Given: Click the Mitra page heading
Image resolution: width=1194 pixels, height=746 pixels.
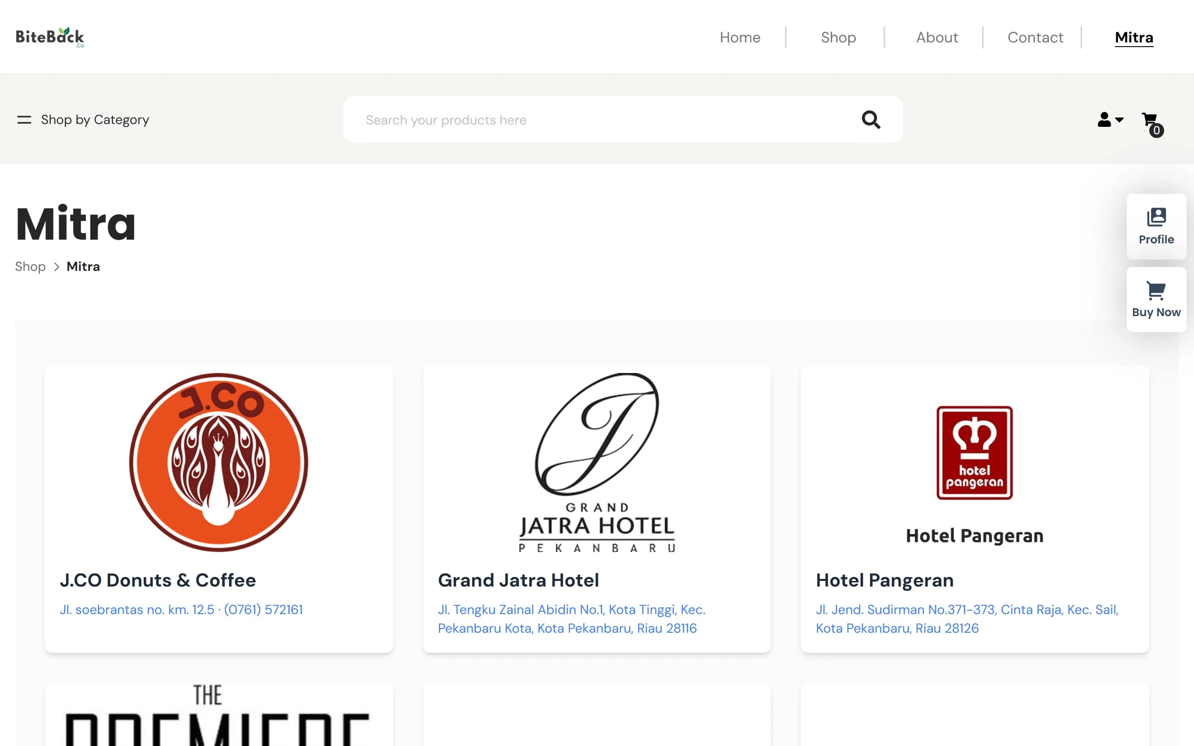Looking at the screenshot, I should tap(76, 223).
